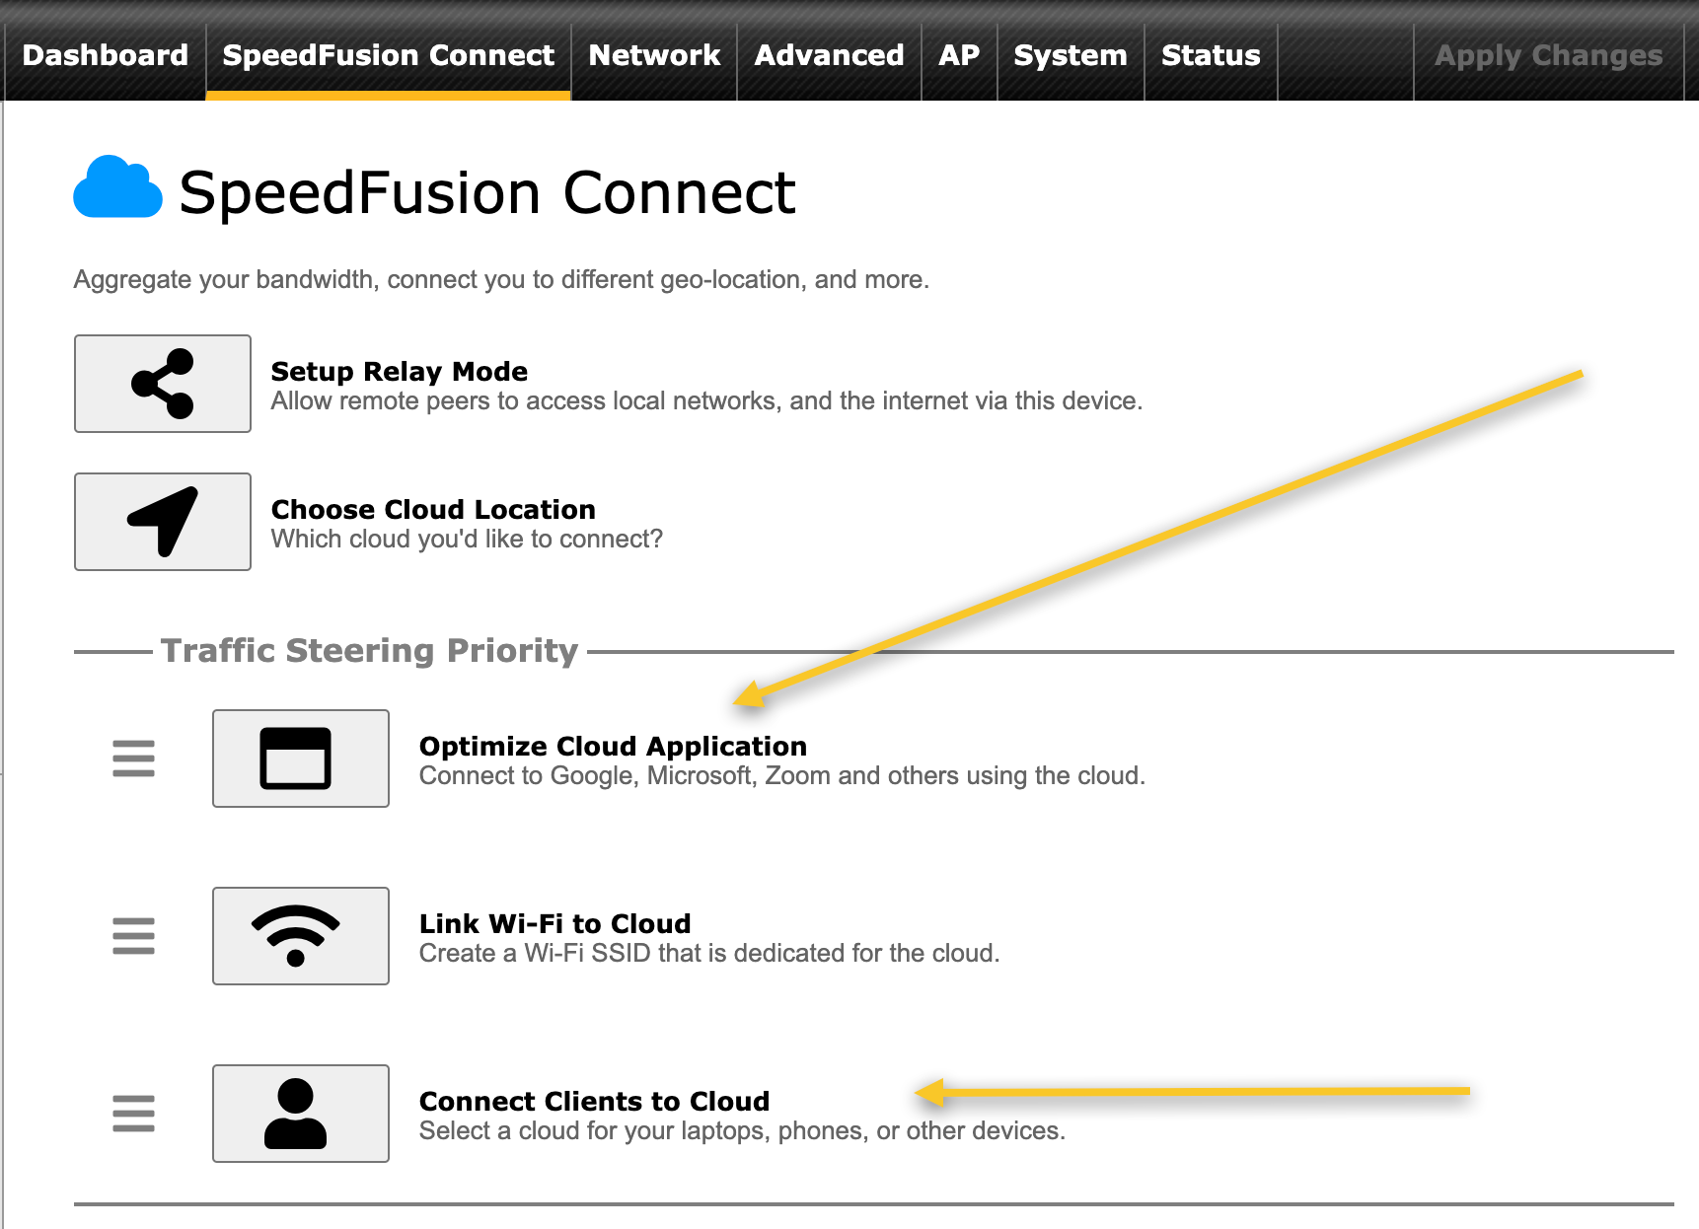1699x1229 pixels.
Task: Click the Choose Cloud Location arrow icon
Action: click(x=163, y=522)
